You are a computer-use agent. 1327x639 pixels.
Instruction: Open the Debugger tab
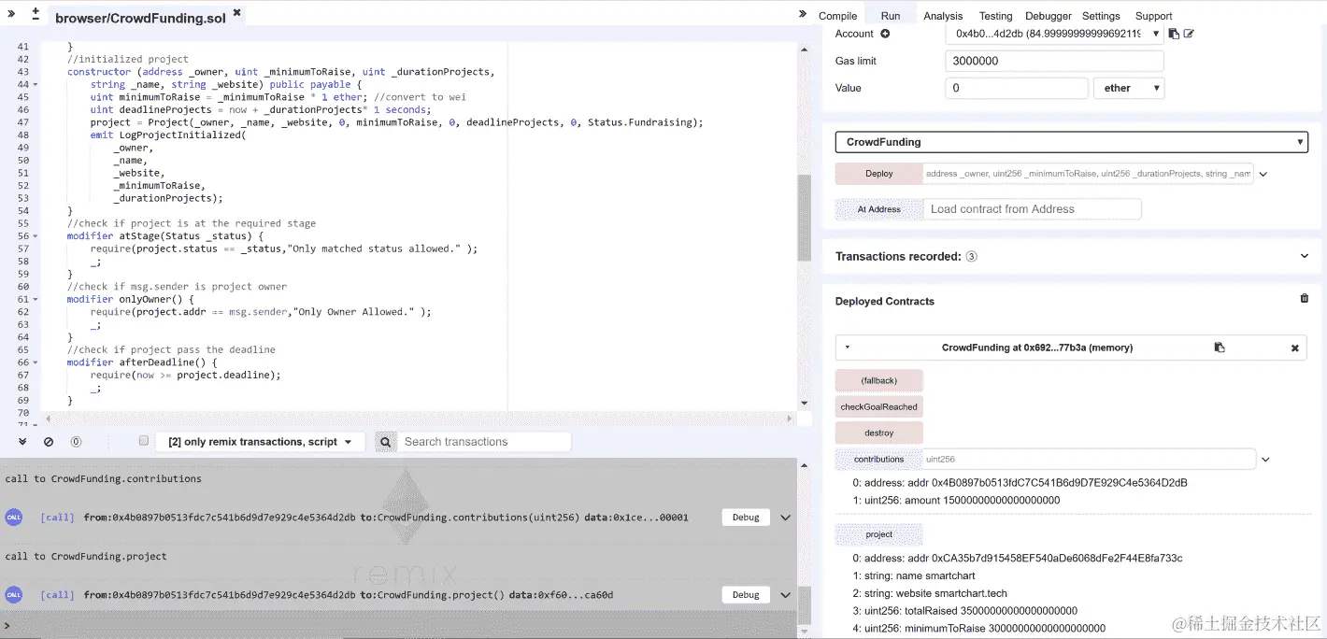tap(1049, 16)
